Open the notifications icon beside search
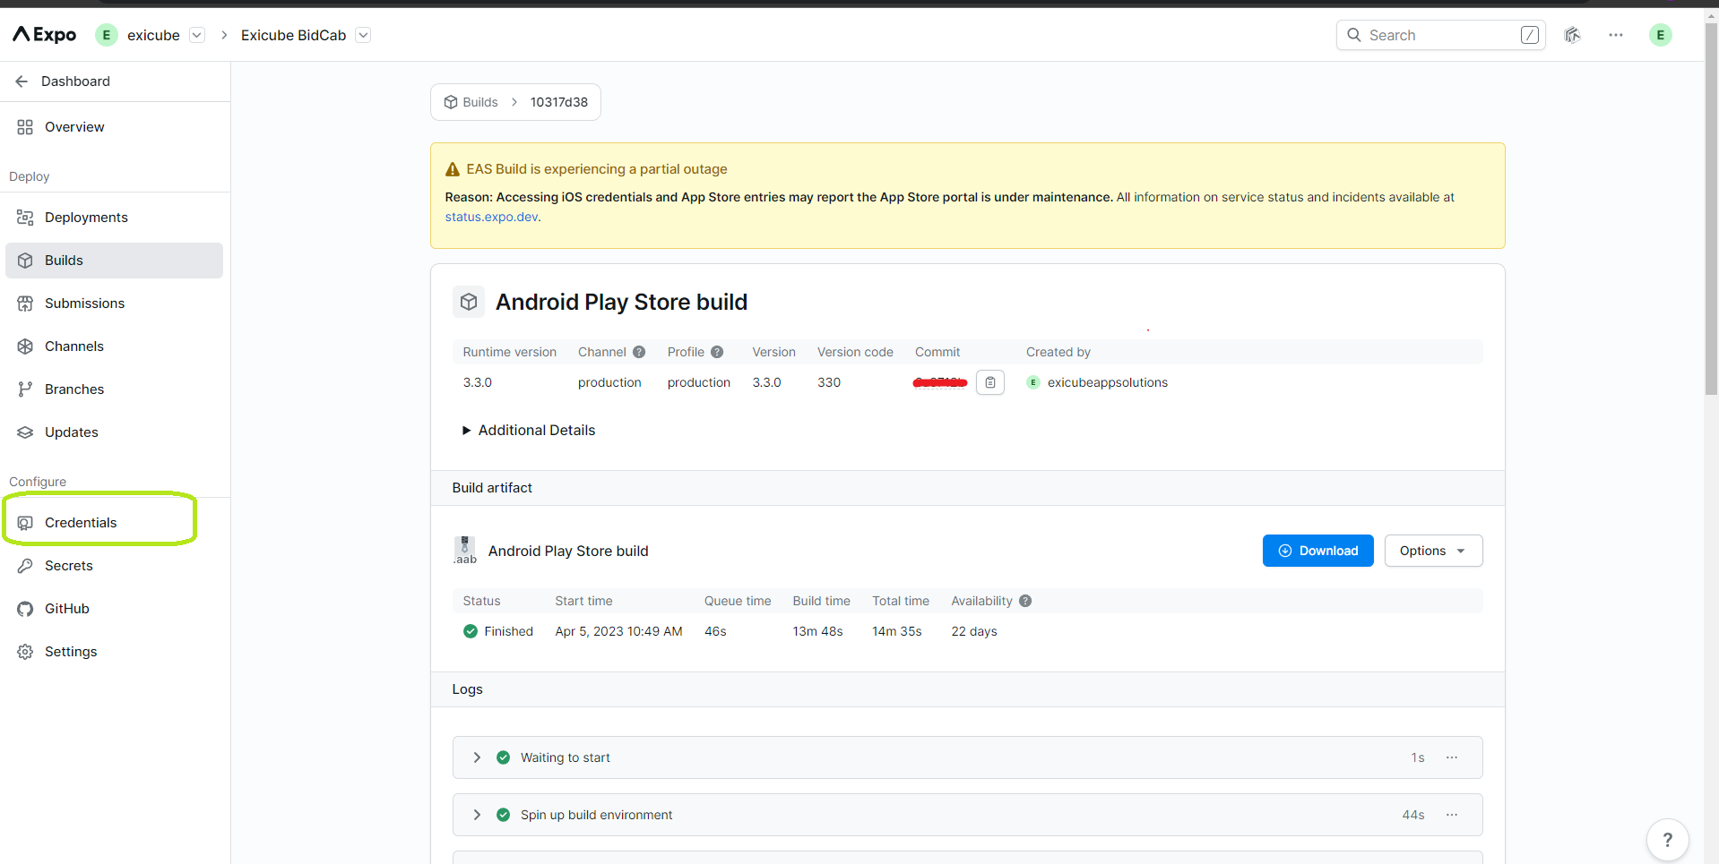The image size is (1719, 864). 1572,35
